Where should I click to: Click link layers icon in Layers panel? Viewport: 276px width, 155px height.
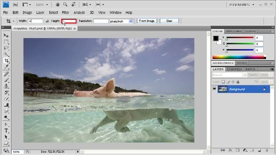click(x=223, y=150)
